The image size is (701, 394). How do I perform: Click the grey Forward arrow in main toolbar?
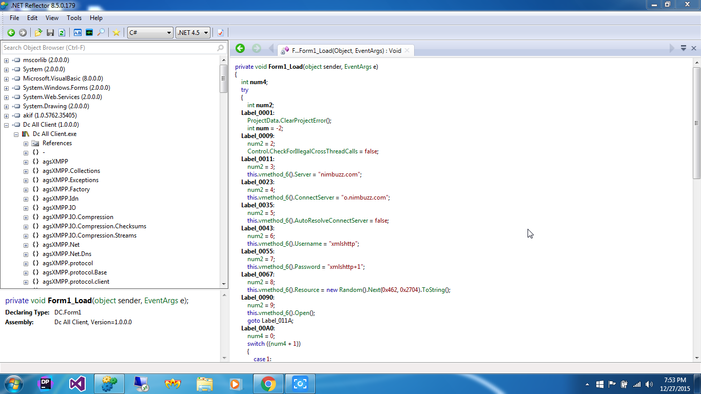click(23, 32)
